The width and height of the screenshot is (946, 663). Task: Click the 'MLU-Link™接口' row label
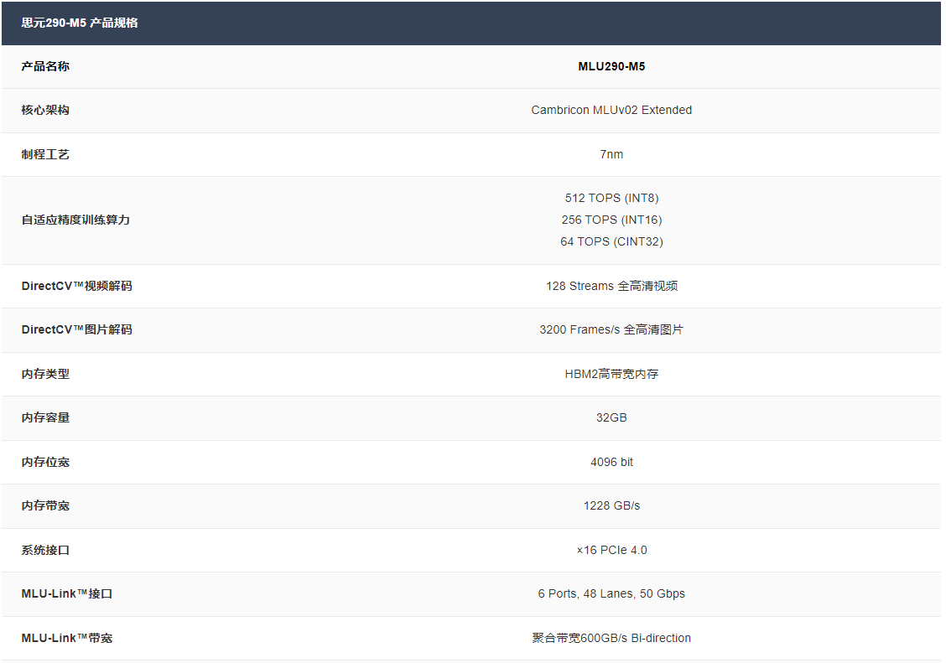tap(67, 593)
